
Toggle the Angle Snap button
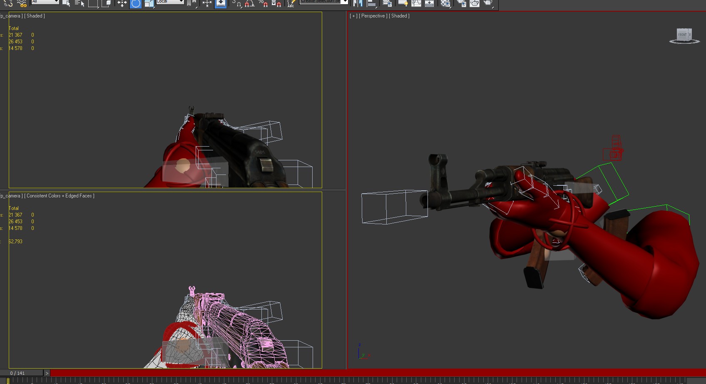pos(250,3)
